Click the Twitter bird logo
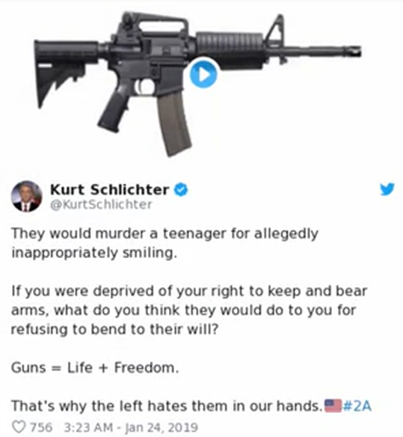Image resolution: width=403 pixels, height=437 pixels. pyautogui.click(x=387, y=189)
